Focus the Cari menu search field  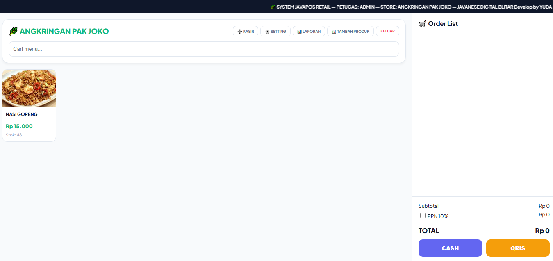(204, 49)
